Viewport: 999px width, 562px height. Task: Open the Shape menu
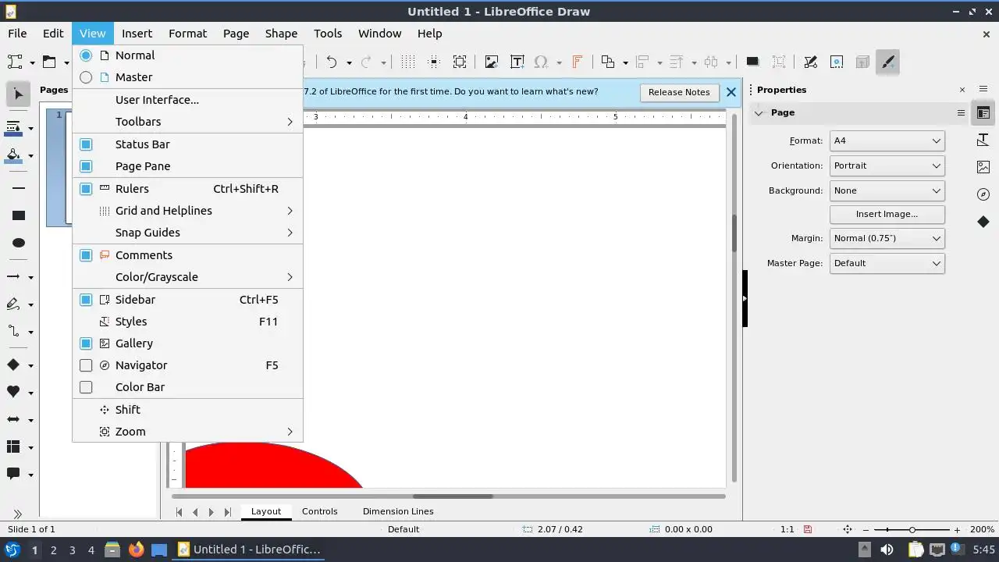pos(281,34)
